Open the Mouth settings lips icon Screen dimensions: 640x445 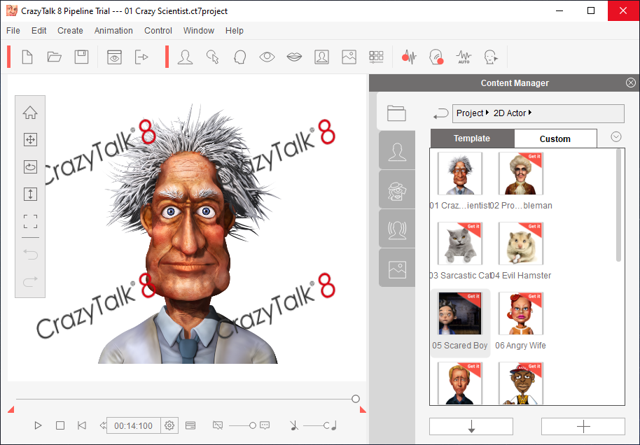click(x=294, y=57)
